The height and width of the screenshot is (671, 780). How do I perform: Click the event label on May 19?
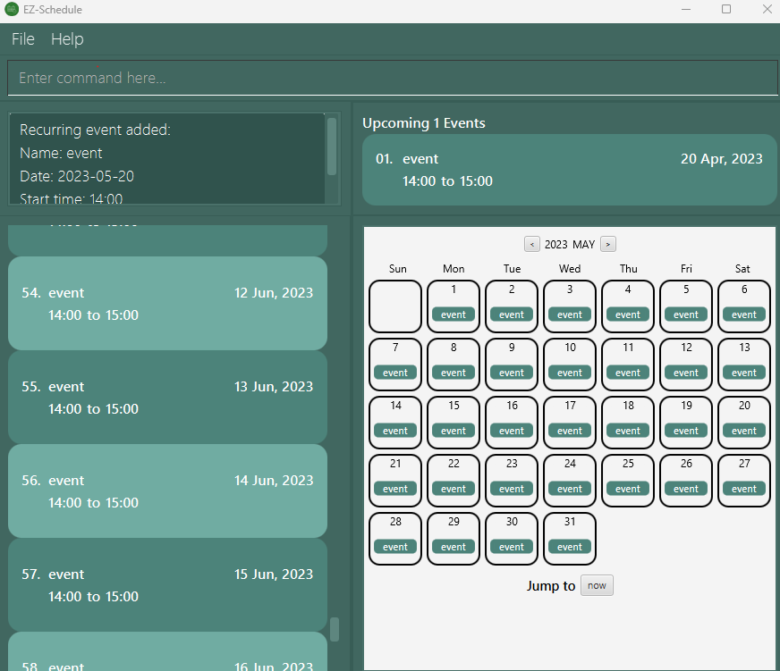[686, 431]
